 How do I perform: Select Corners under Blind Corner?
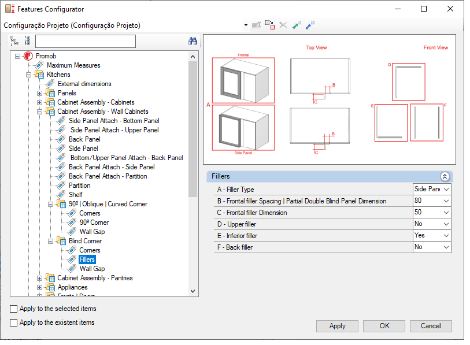pos(90,250)
